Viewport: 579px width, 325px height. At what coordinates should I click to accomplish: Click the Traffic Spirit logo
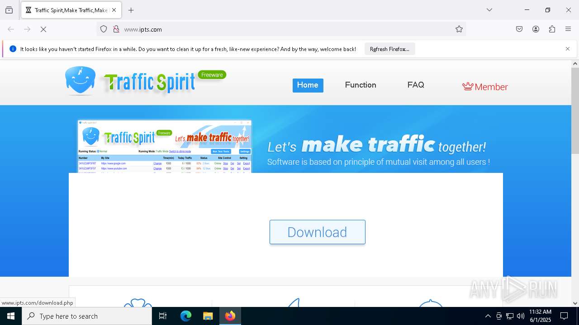point(145,81)
